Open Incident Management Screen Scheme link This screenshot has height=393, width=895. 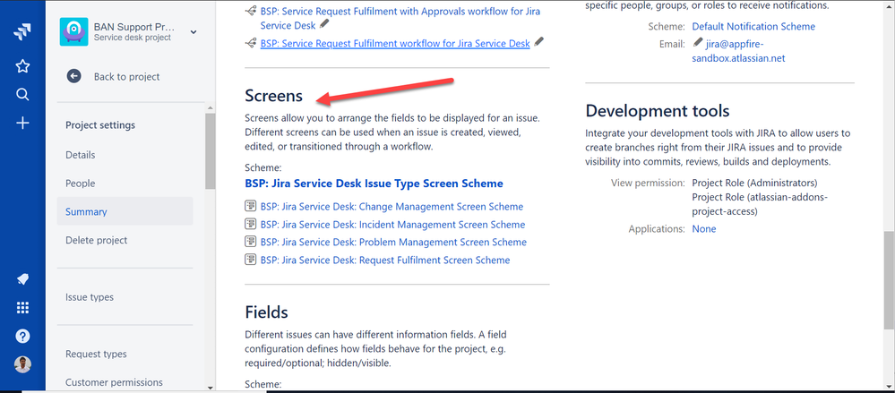click(392, 224)
